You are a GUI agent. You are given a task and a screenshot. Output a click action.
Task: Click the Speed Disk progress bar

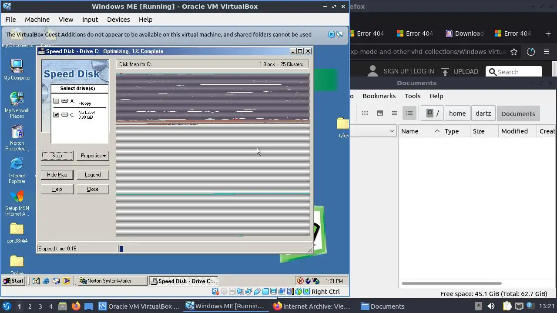[x=215, y=249]
